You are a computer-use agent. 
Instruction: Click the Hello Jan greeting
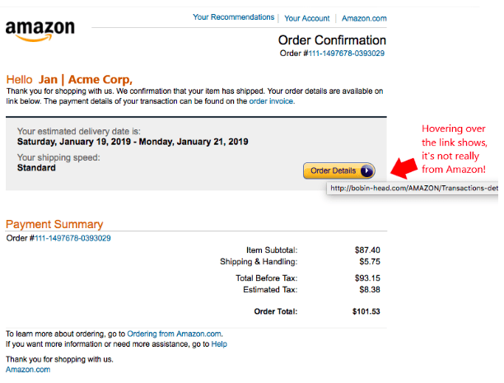point(68,78)
